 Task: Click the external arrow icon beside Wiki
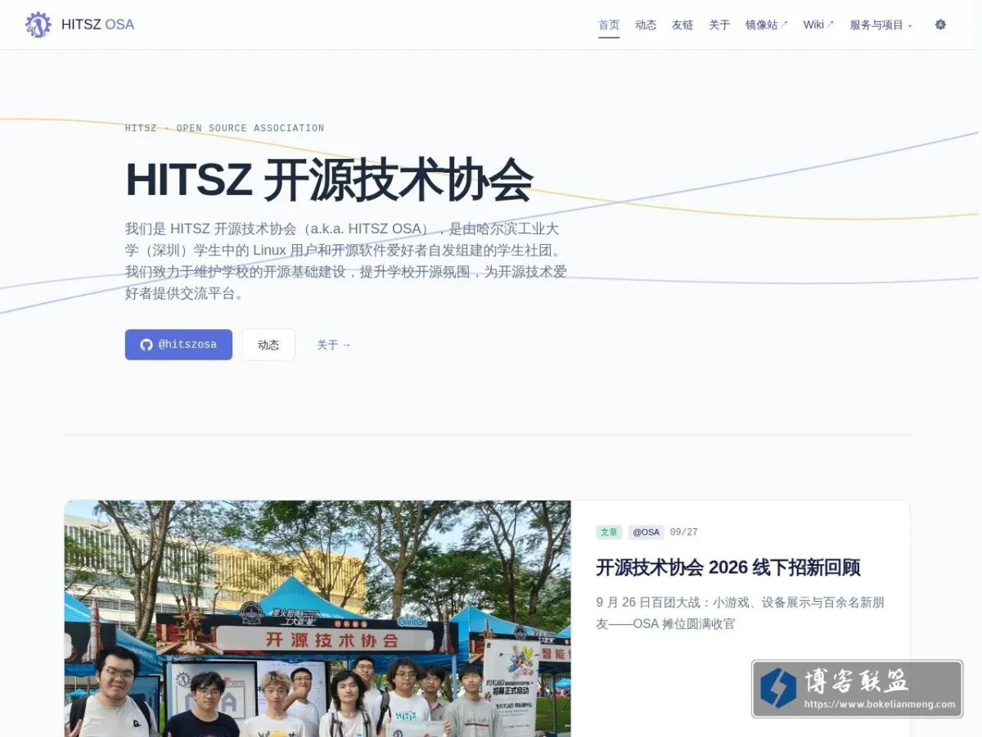[830, 25]
